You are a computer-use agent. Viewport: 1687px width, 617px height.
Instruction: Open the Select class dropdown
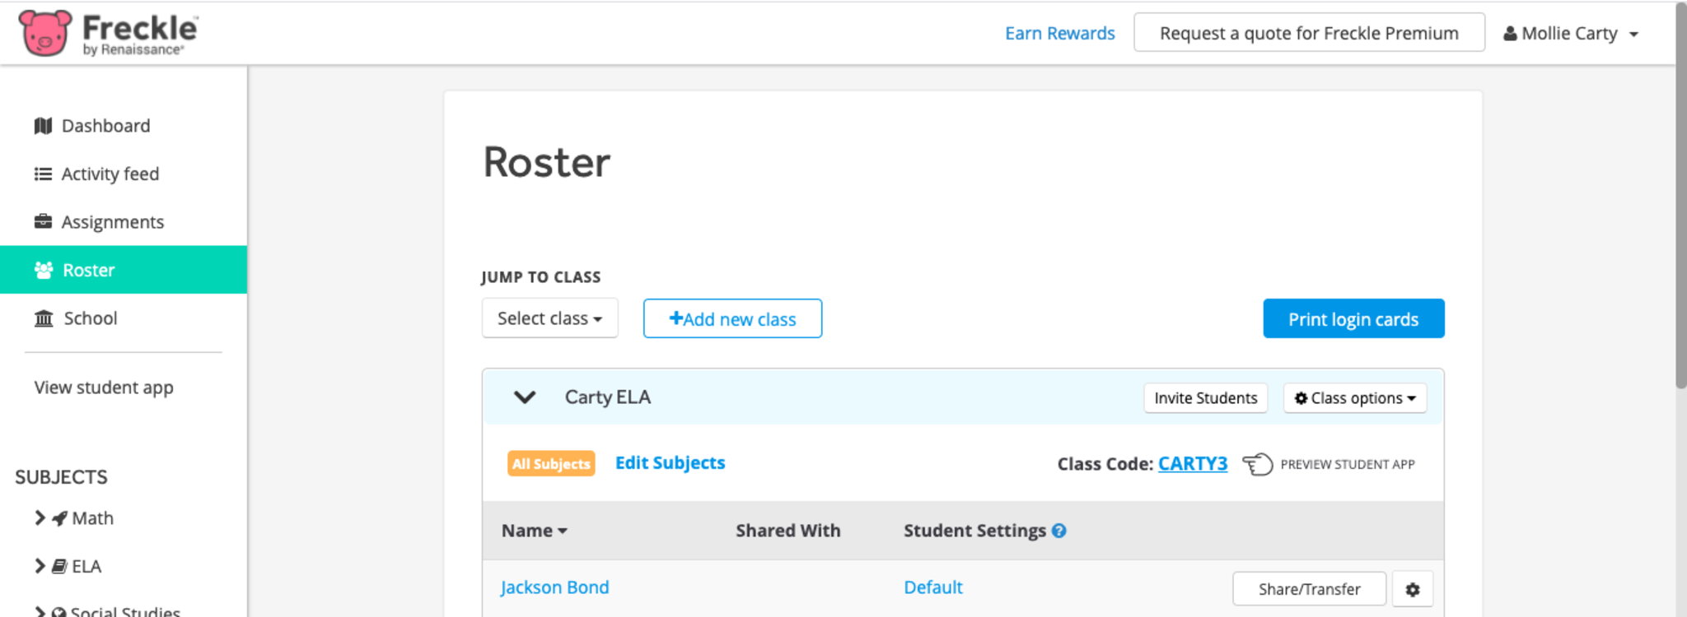pos(549,318)
